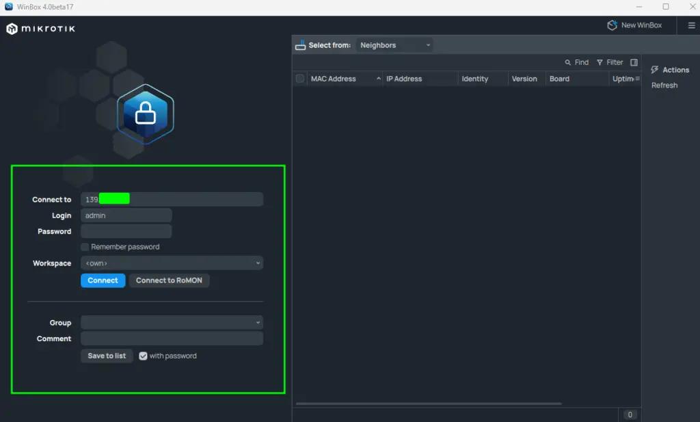This screenshot has height=422, width=700.
Task: Focus the Password field
Action: coord(126,231)
